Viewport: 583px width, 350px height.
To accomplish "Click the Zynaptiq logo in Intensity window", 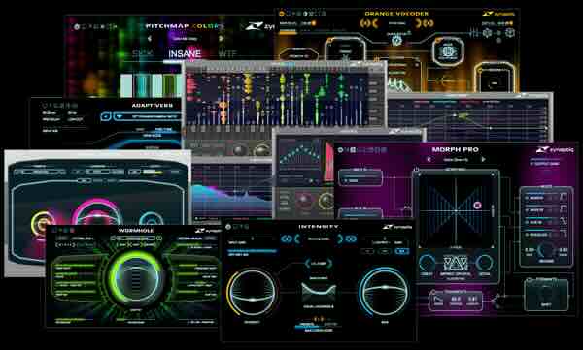I will 397,227.
